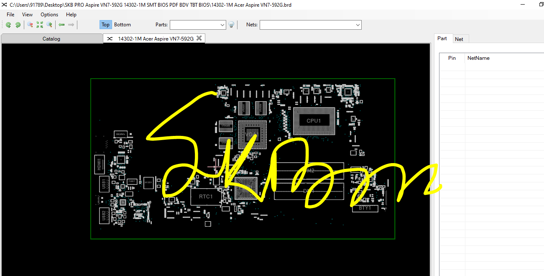Close the 14302-1M Acer Aspire VN7-592G tab
This screenshot has width=544, height=276.
tap(199, 38)
